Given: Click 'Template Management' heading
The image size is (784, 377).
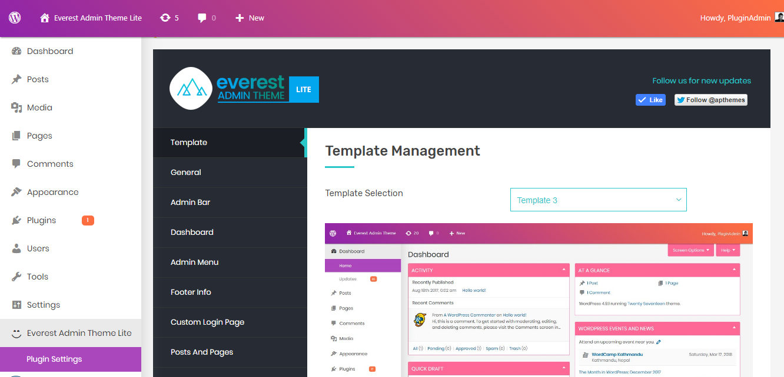Looking at the screenshot, I should point(403,151).
